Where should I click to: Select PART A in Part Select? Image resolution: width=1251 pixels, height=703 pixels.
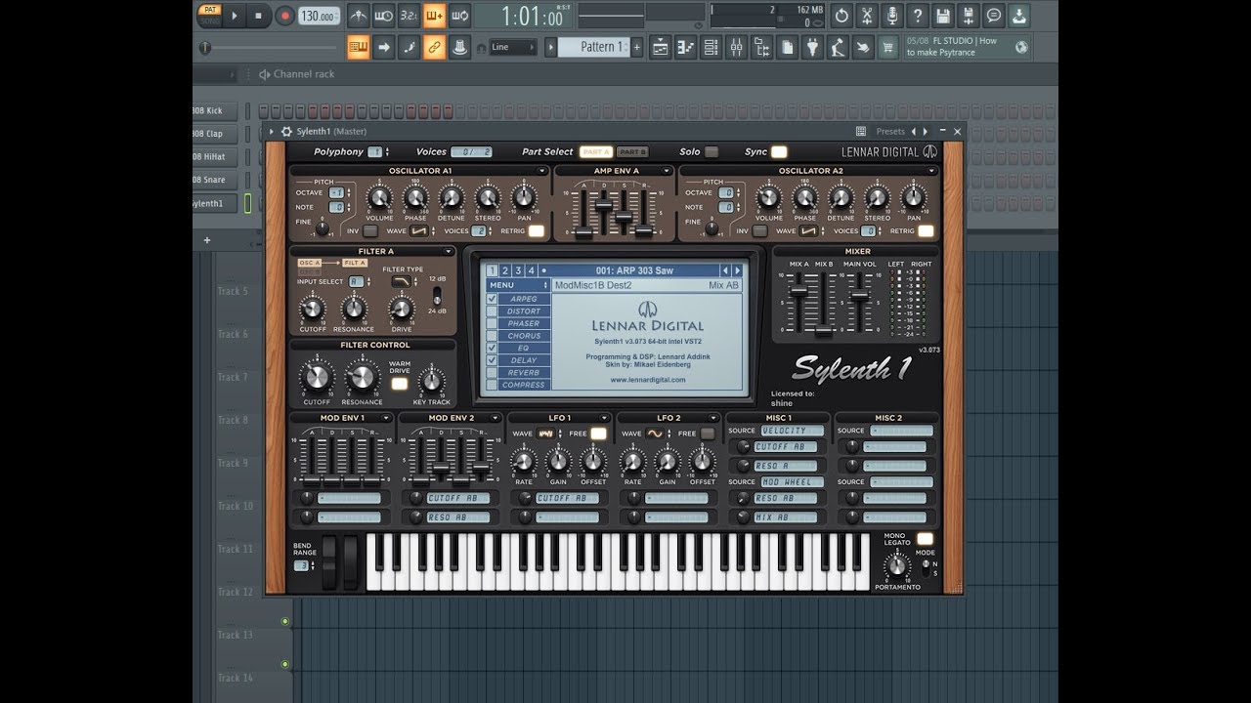click(x=595, y=151)
